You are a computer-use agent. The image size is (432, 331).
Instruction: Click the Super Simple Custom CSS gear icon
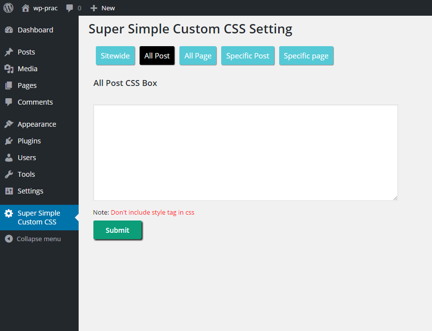pyautogui.click(x=9, y=213)
